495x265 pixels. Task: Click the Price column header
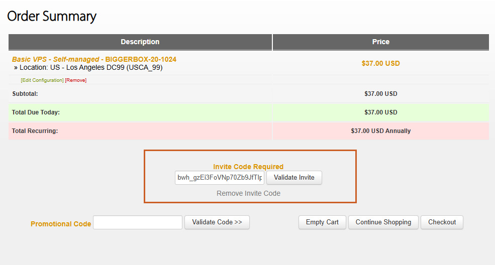380,42
